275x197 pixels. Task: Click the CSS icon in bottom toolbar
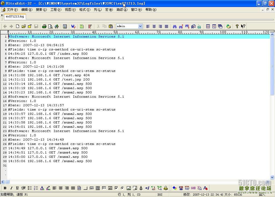click(181, 188)
